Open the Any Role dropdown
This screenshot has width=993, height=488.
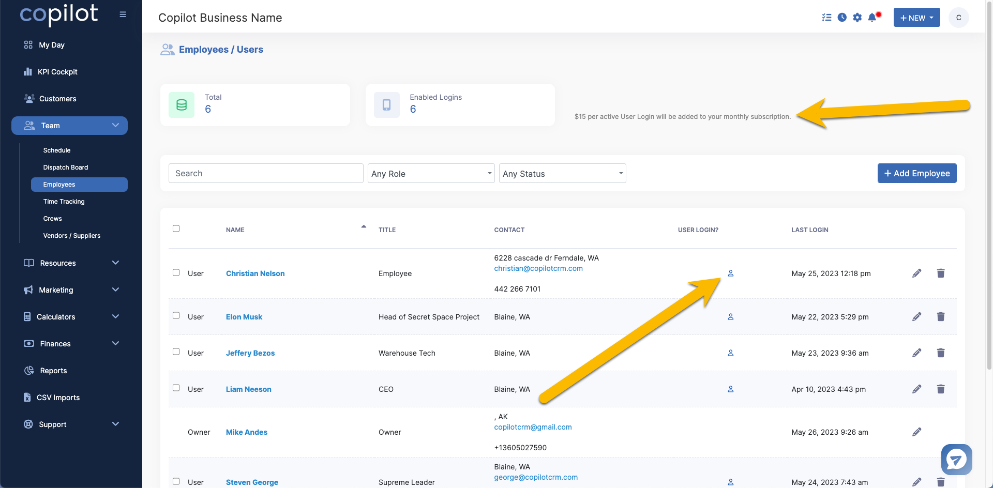click(x=431, y=173)
